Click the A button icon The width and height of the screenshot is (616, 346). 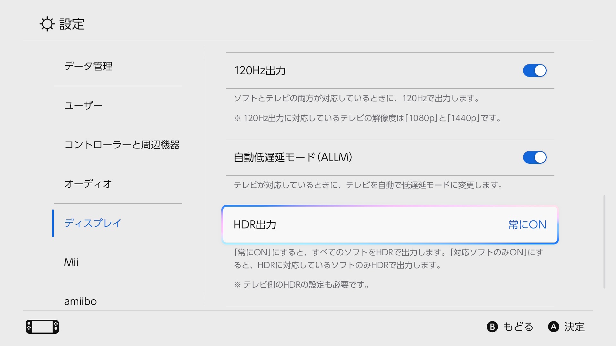[x=553, y=327]
